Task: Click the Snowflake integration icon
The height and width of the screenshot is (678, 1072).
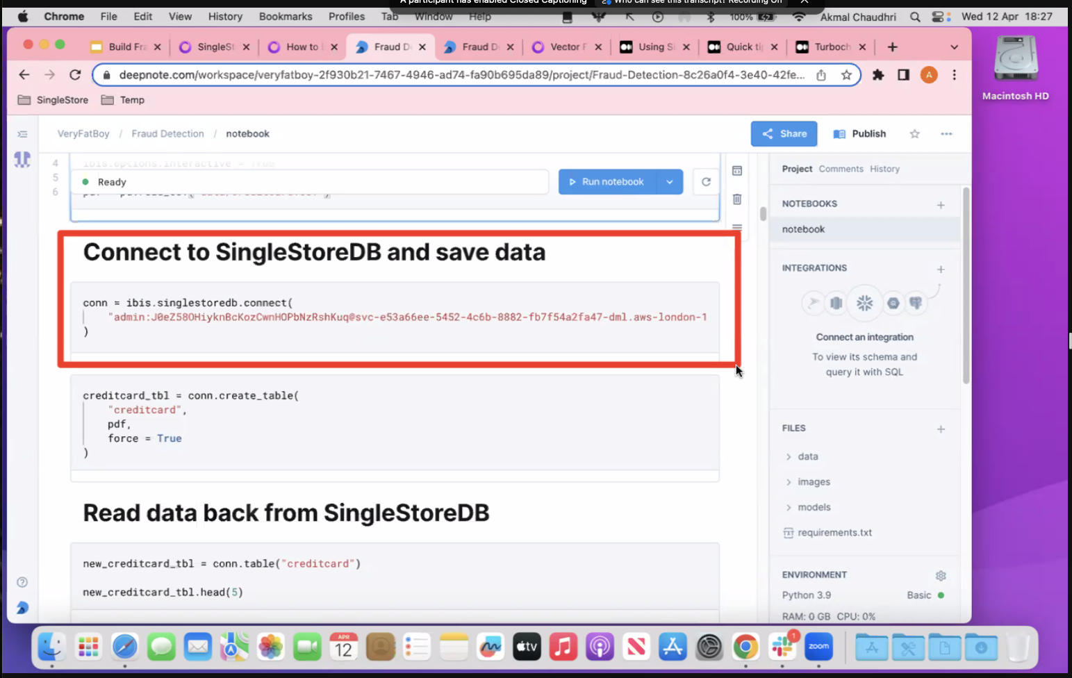Action: pyautogui.click(x=864, y=303)
